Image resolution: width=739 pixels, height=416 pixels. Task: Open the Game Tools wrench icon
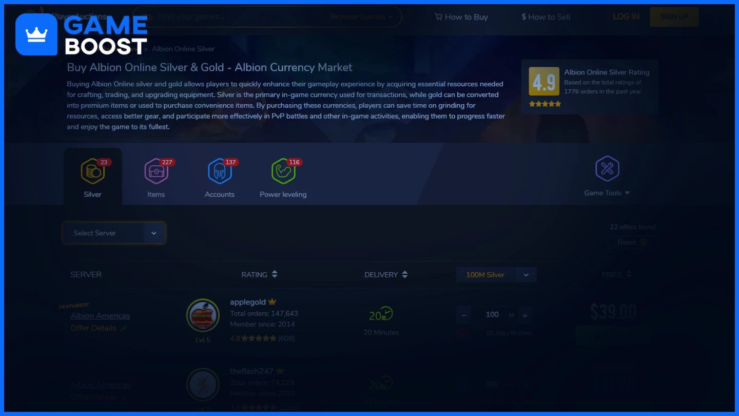(x=607, y=168)
